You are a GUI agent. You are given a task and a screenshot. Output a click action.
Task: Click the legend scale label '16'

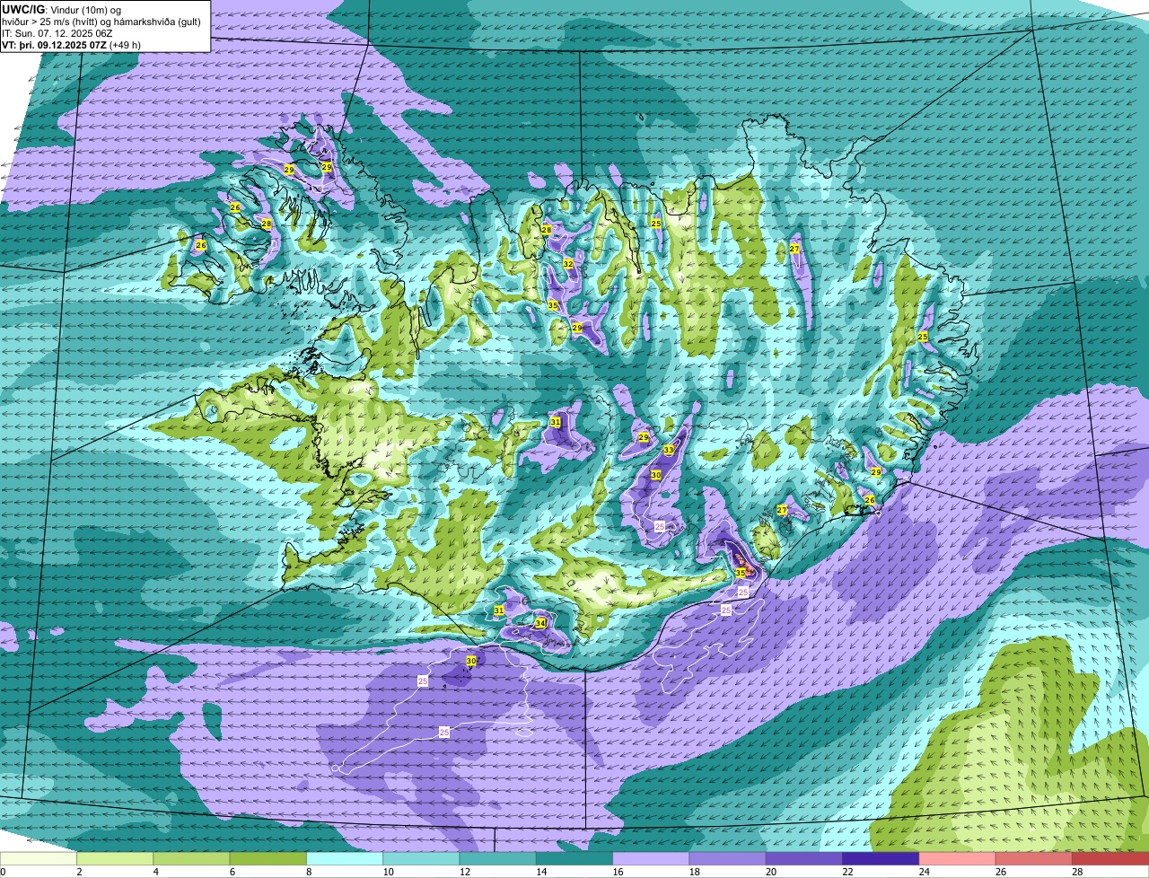tap(618, 872)
